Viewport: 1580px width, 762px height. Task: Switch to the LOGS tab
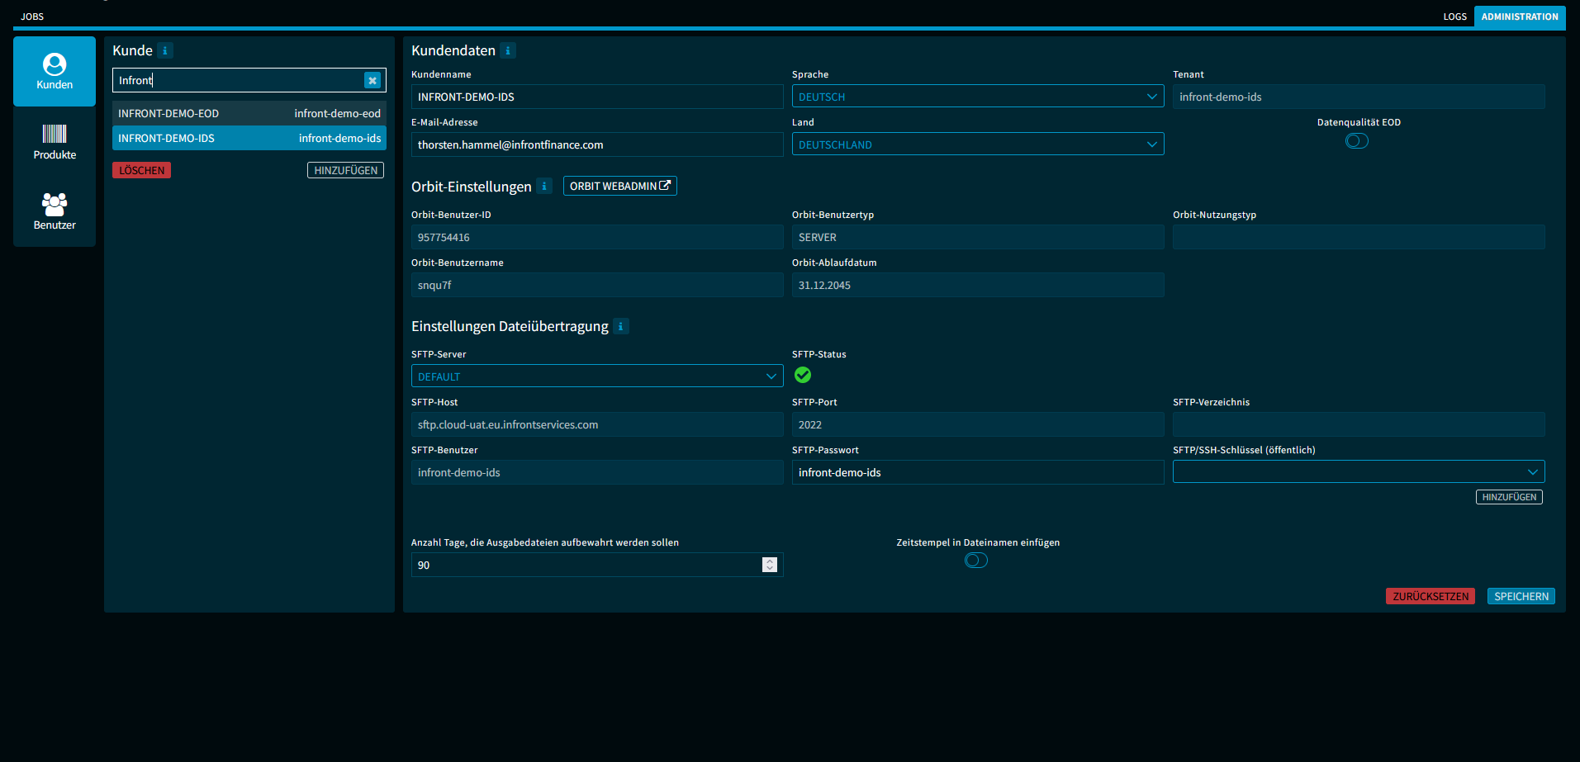coord(1455,17)
